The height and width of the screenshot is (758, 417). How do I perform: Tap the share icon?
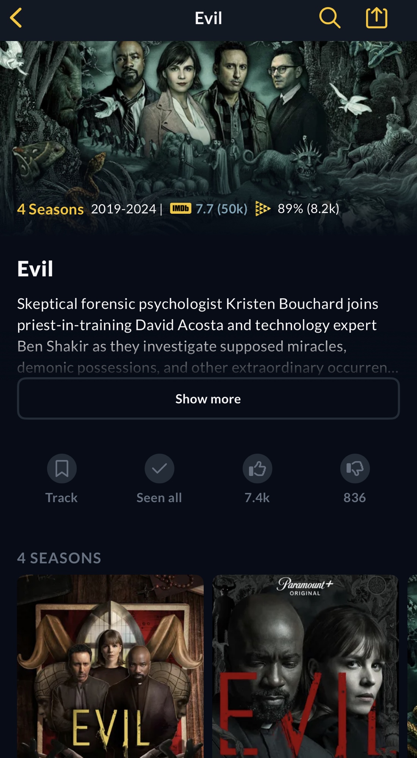tap(376, 18)
